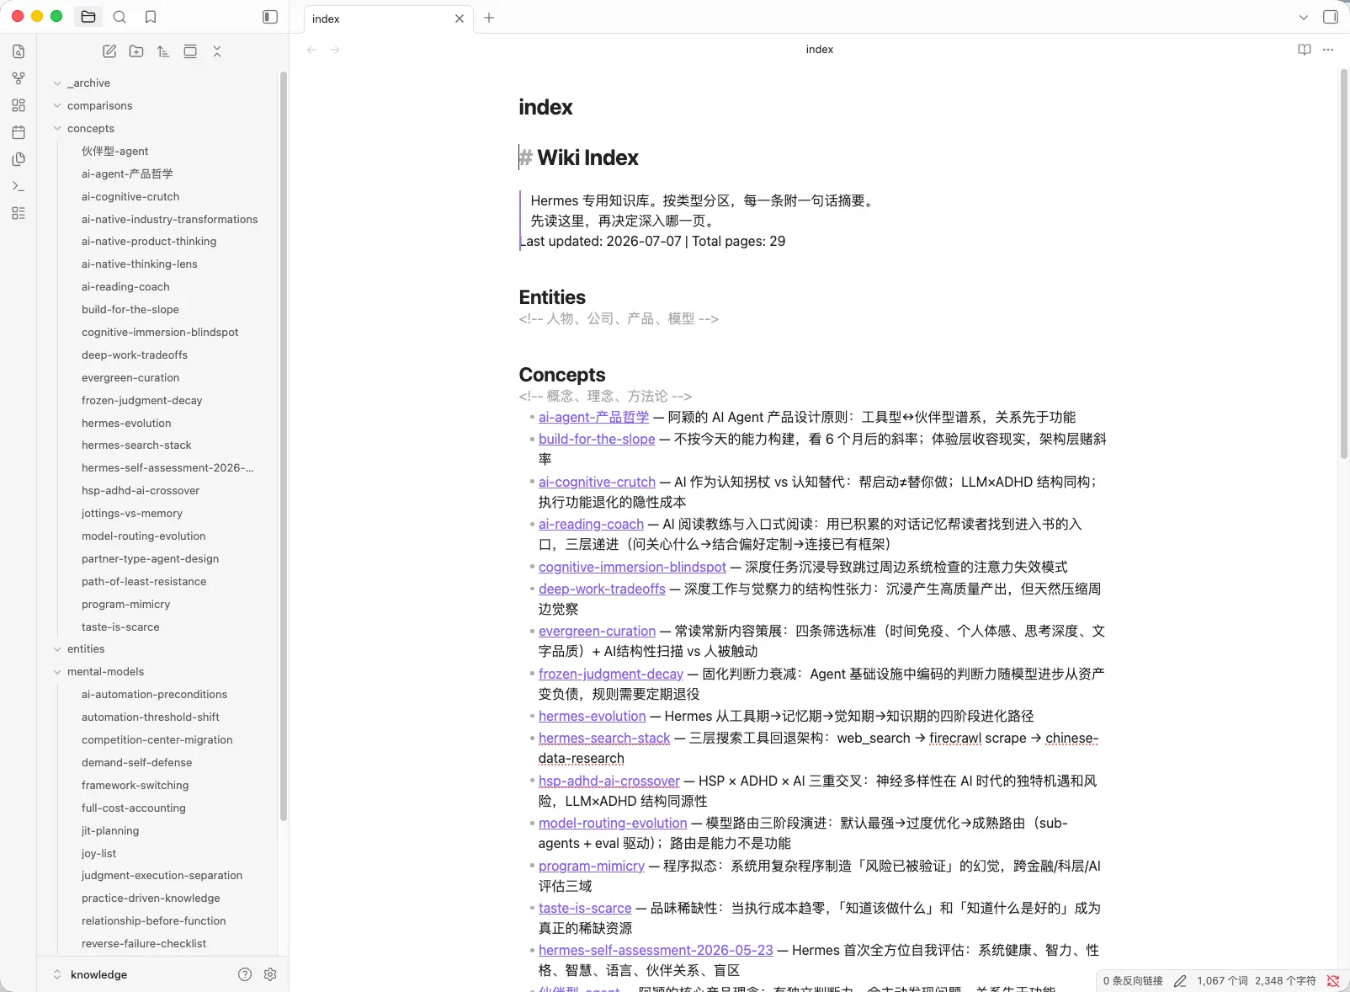Screen dimensions: 1350x992
Task: Open new tab with plus button
Action: pos(489,18)
